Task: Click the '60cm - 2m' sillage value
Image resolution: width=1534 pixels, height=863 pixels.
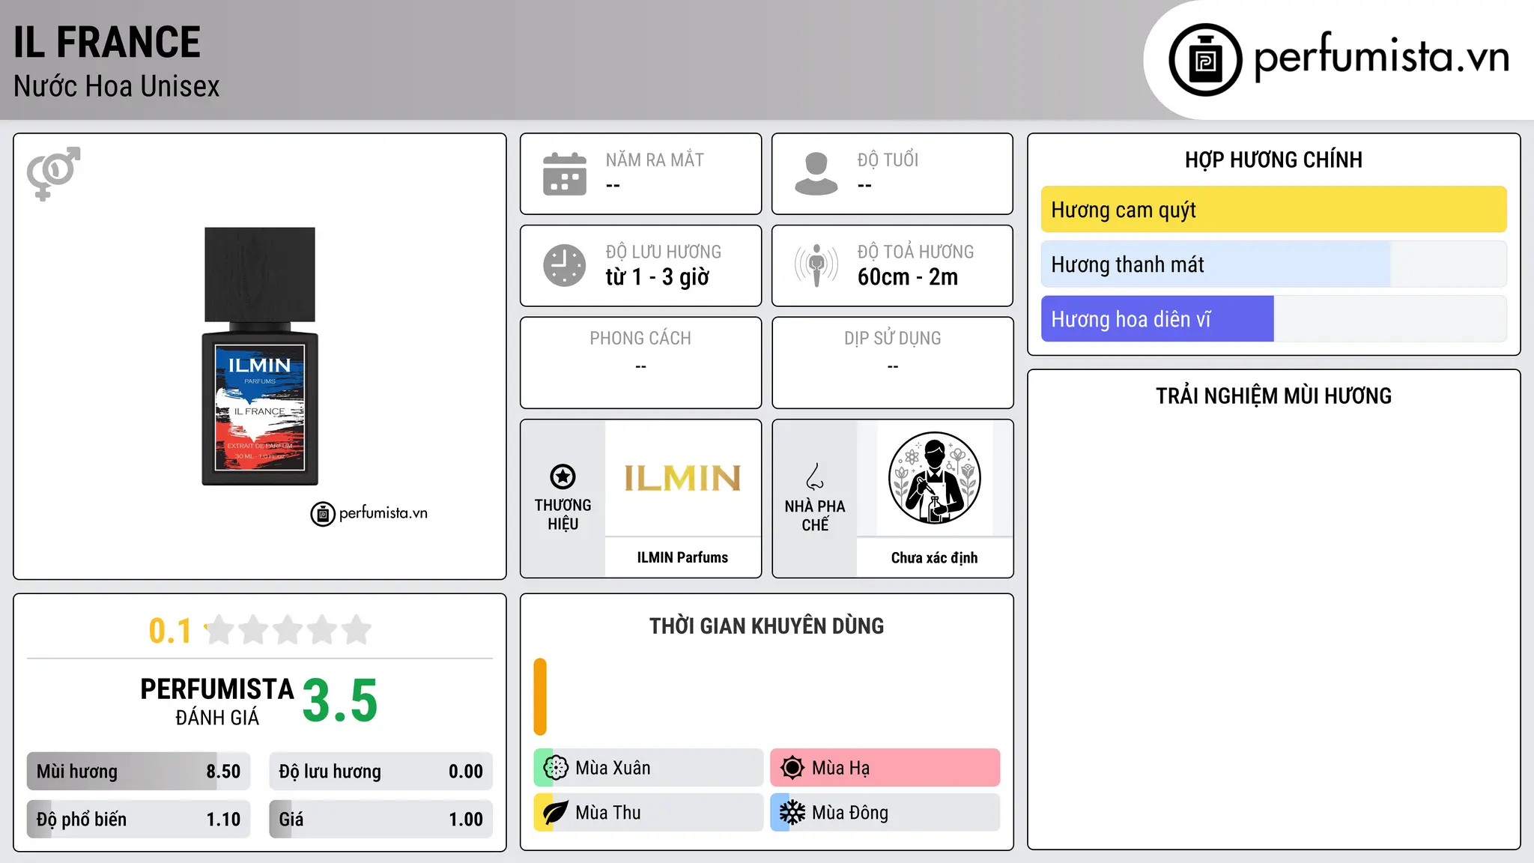Action: click(x=908, y=277)
